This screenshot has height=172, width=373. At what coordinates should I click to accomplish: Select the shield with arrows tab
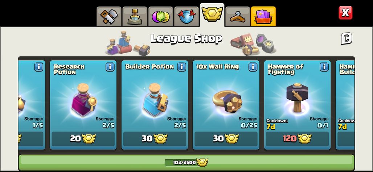coord(186,16)
